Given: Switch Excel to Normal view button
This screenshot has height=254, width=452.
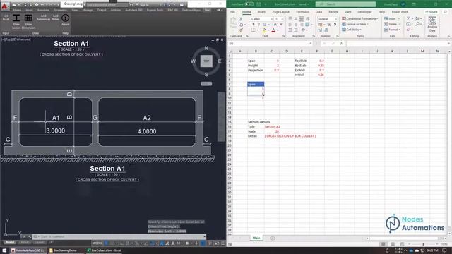Looking at the screenshot, I should point(383,244).
